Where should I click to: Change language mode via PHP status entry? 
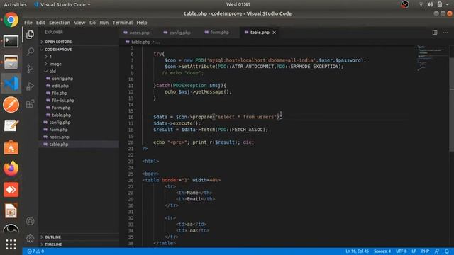pos(425,251)
